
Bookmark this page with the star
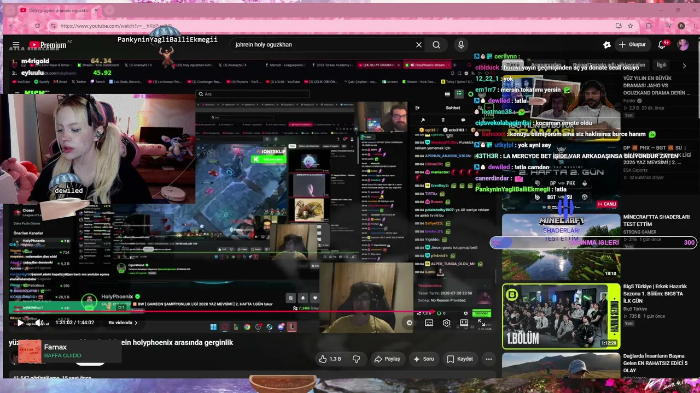tap(631, 26)
